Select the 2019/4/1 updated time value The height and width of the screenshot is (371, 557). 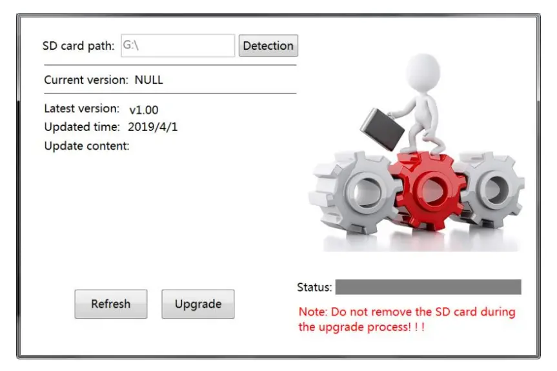[x=153, y=126]
